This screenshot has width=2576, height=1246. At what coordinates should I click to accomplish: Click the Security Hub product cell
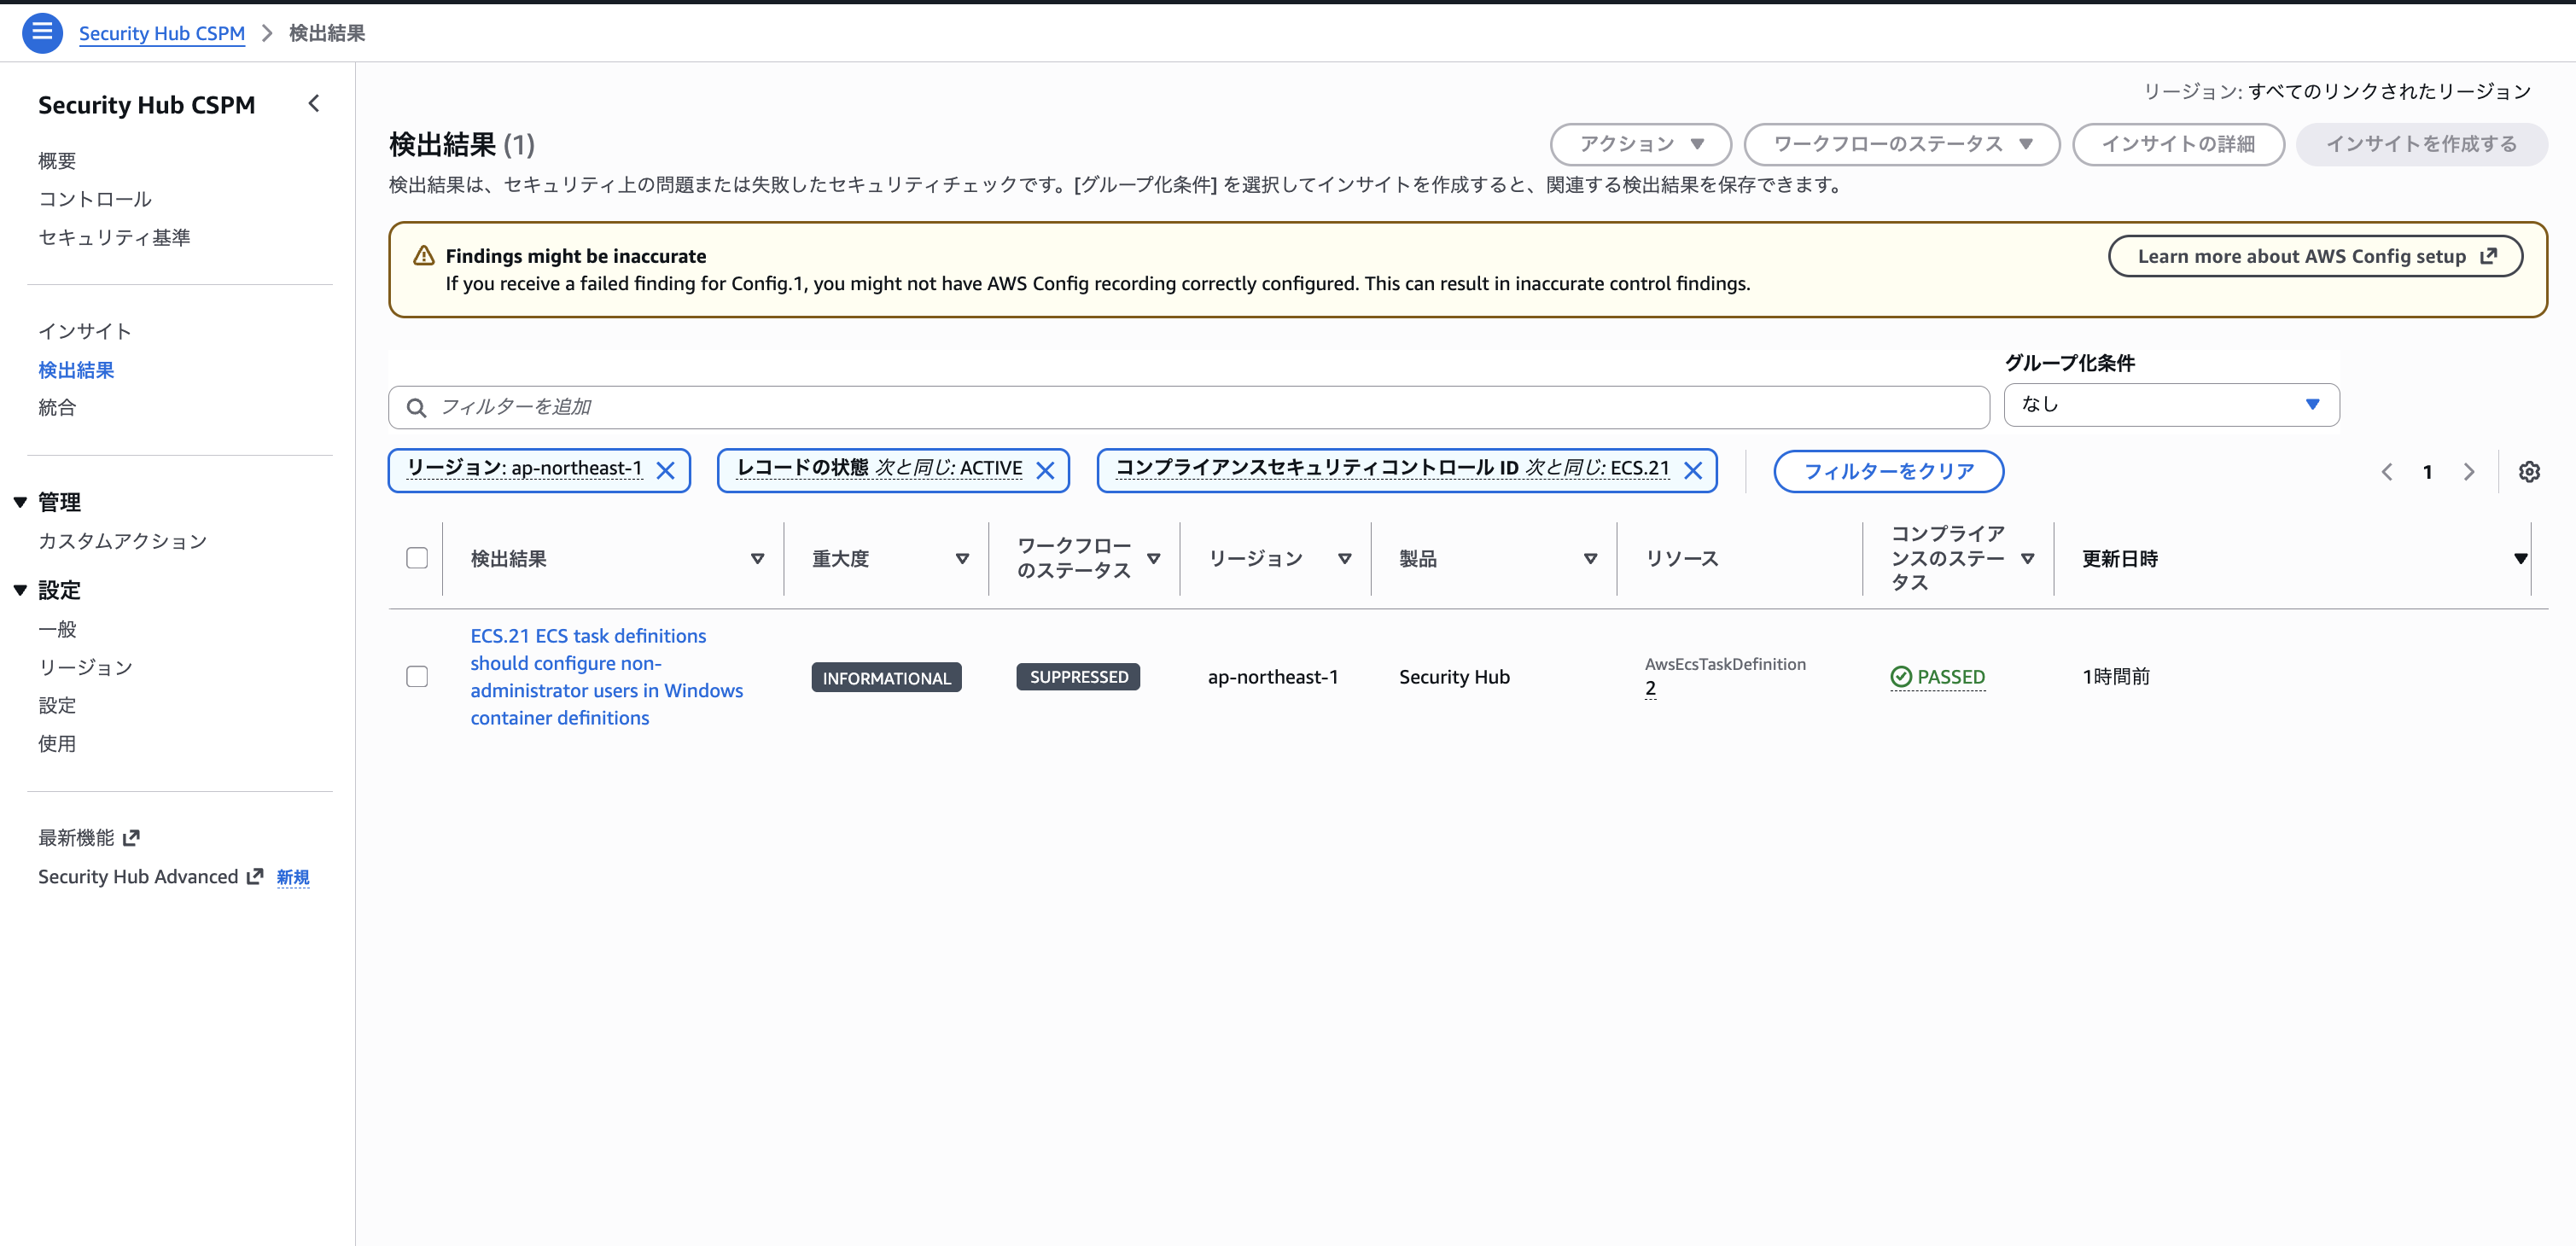click(x=1454, y=677)
